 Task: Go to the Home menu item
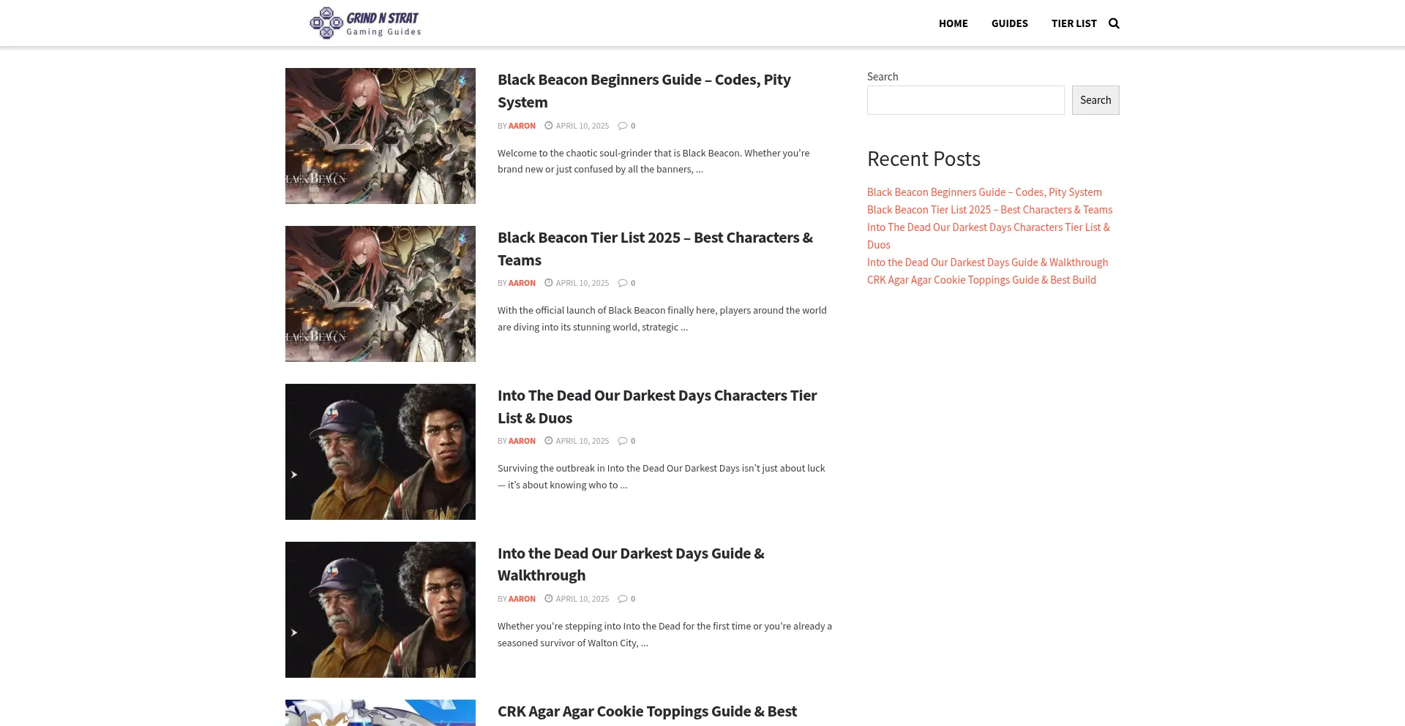pyautogui.click(x=953, y=23)
